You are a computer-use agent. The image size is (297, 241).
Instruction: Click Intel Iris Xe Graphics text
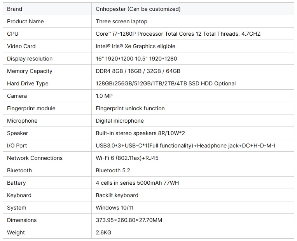135,46
